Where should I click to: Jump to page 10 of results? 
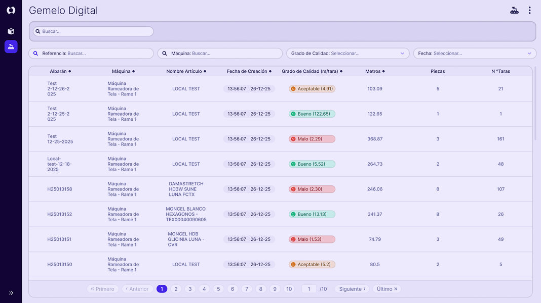point(289,289)
